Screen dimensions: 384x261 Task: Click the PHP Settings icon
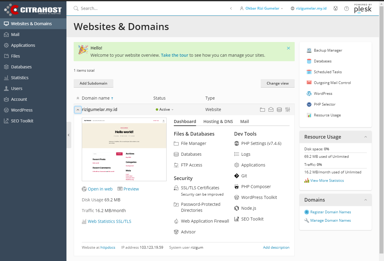tap(237, 143)
